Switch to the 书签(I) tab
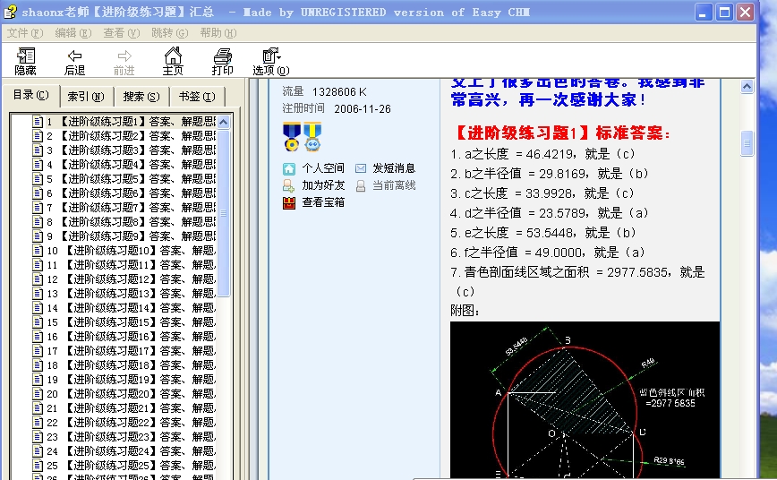The width and height of the screenshot is (777, 480). point(197,97)
